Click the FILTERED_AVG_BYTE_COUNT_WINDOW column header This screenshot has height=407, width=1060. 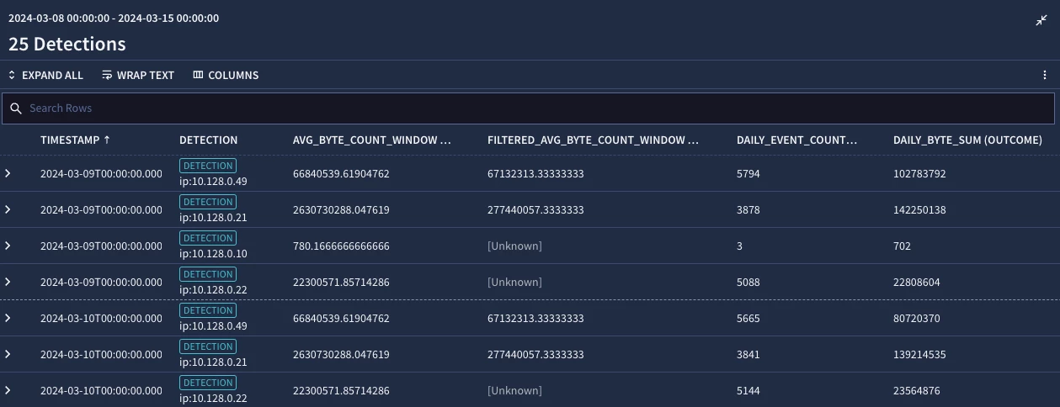tap(593, 140)
